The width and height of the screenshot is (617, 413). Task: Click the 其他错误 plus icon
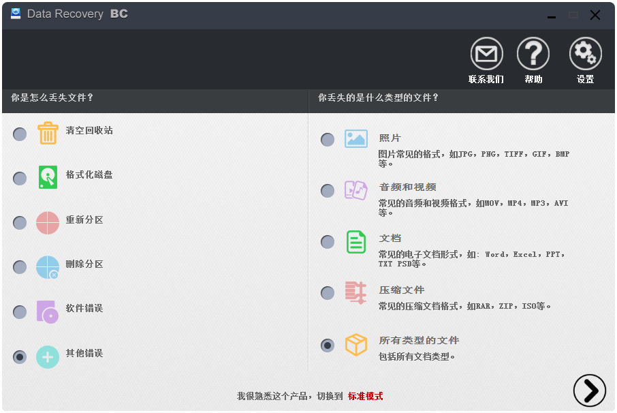[48, 356]
